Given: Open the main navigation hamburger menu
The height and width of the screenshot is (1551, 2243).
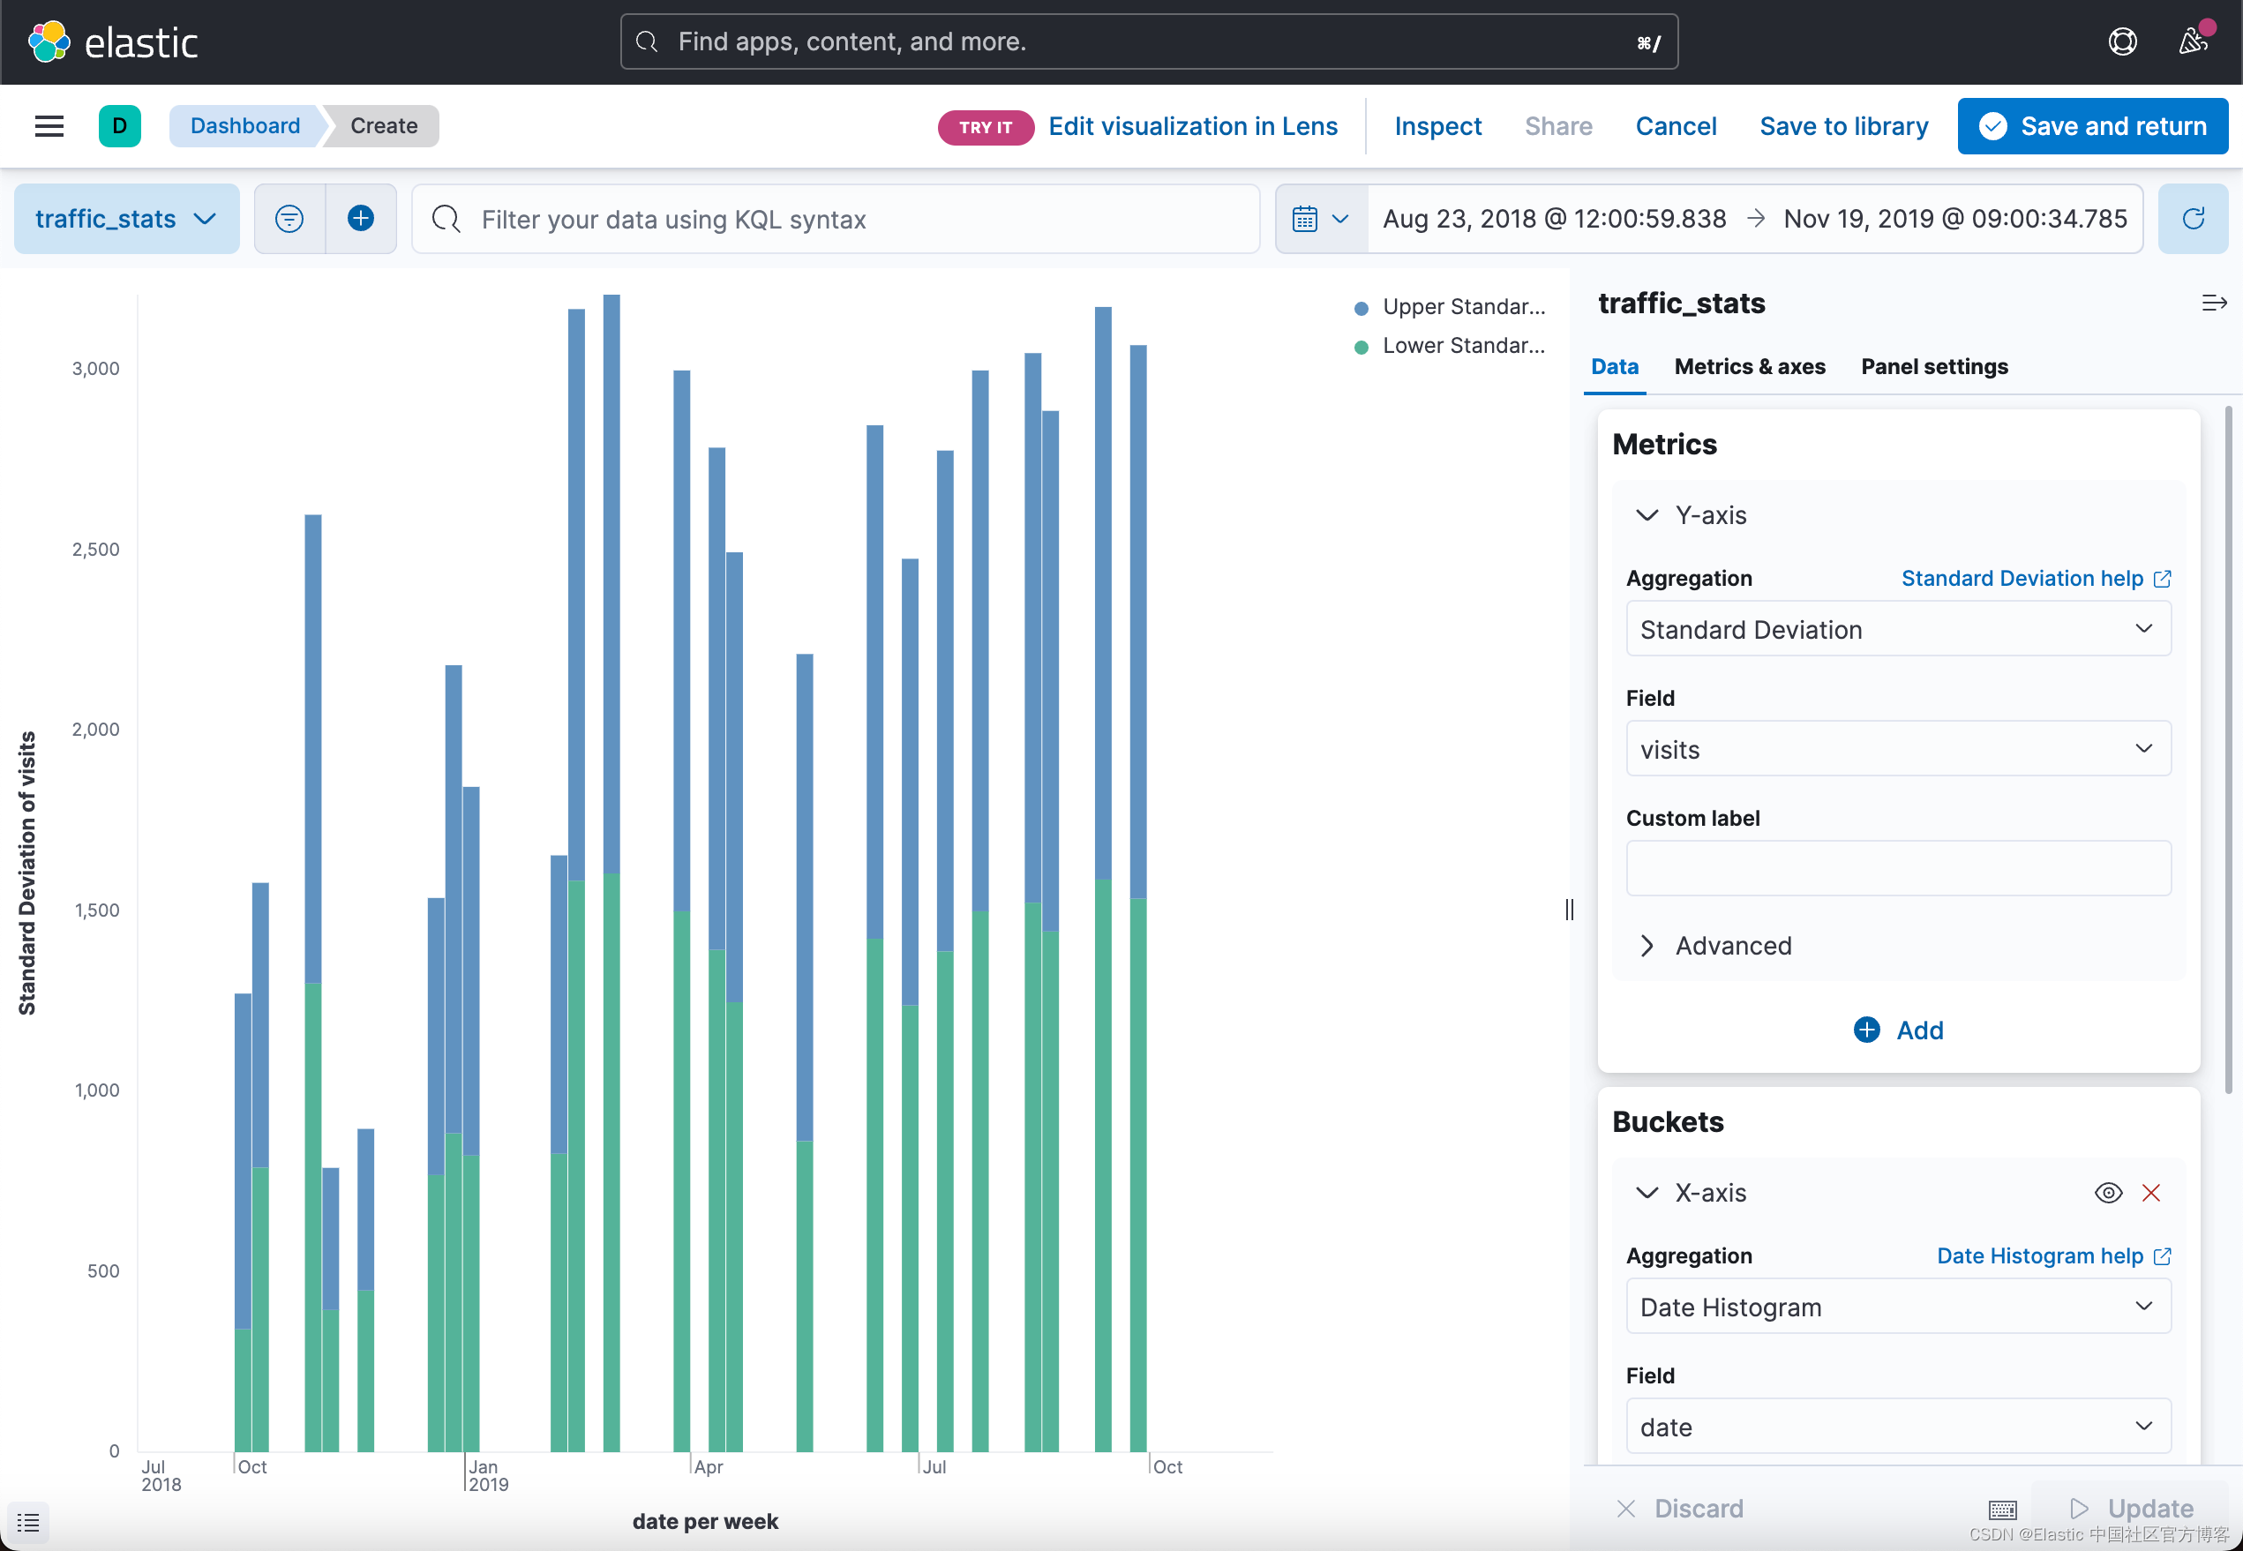Looking at the screenshot, I should coord(49,126).
